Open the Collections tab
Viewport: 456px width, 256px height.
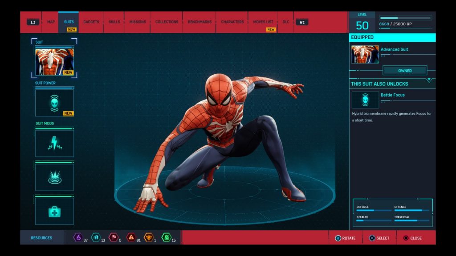167,22
